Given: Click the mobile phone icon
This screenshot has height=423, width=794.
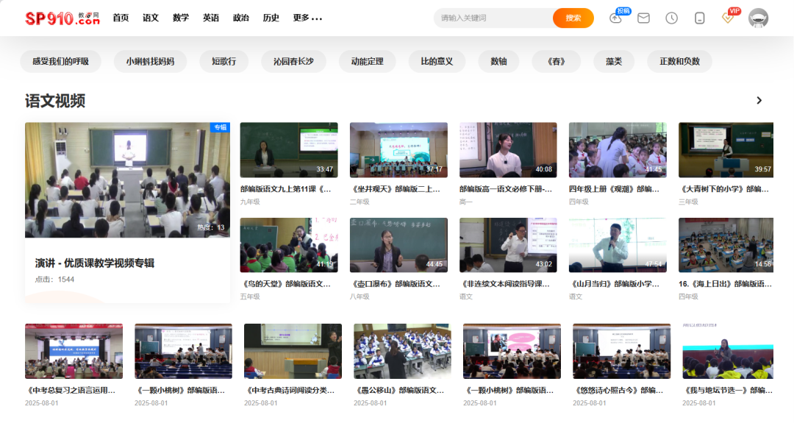Looking at the screenshot, I should (699, 18).
